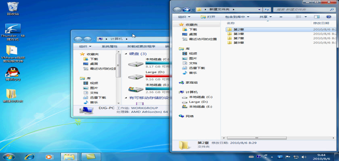Click the 打开 toolbar button

point(208,17)
